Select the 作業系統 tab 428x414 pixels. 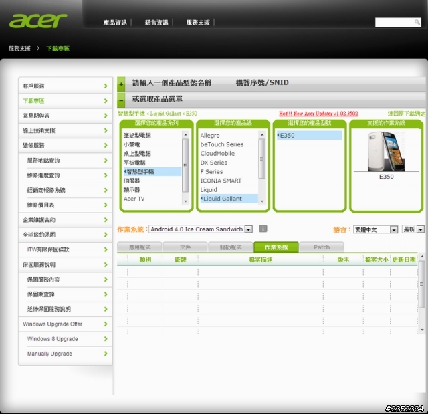coord(276,247)
